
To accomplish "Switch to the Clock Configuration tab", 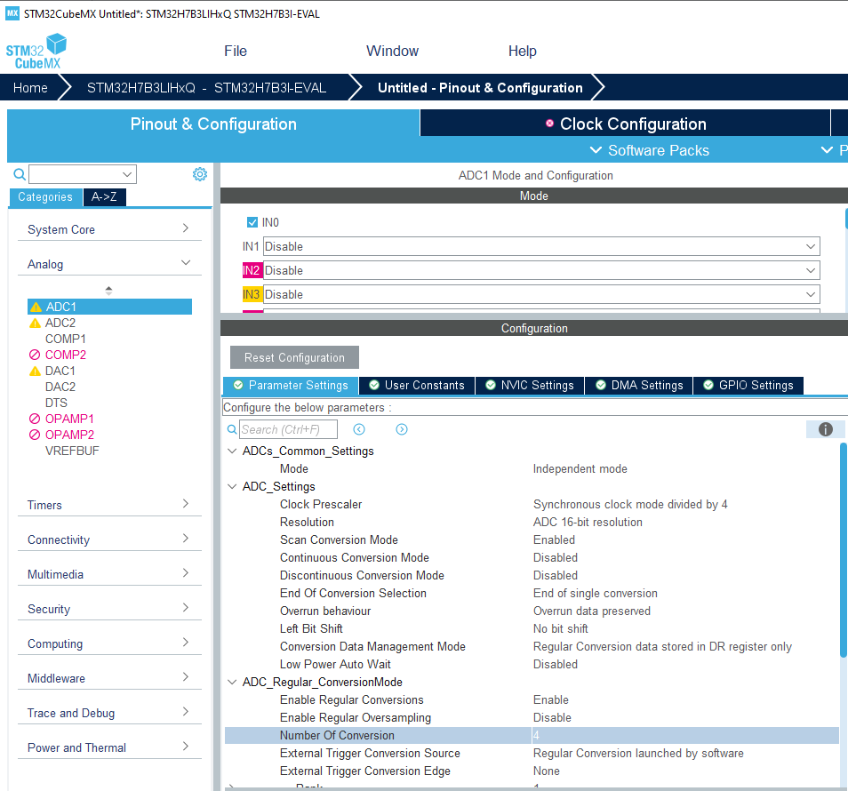I will [625, 124].
